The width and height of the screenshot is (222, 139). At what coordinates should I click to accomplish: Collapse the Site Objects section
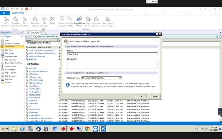coord(22,37)
